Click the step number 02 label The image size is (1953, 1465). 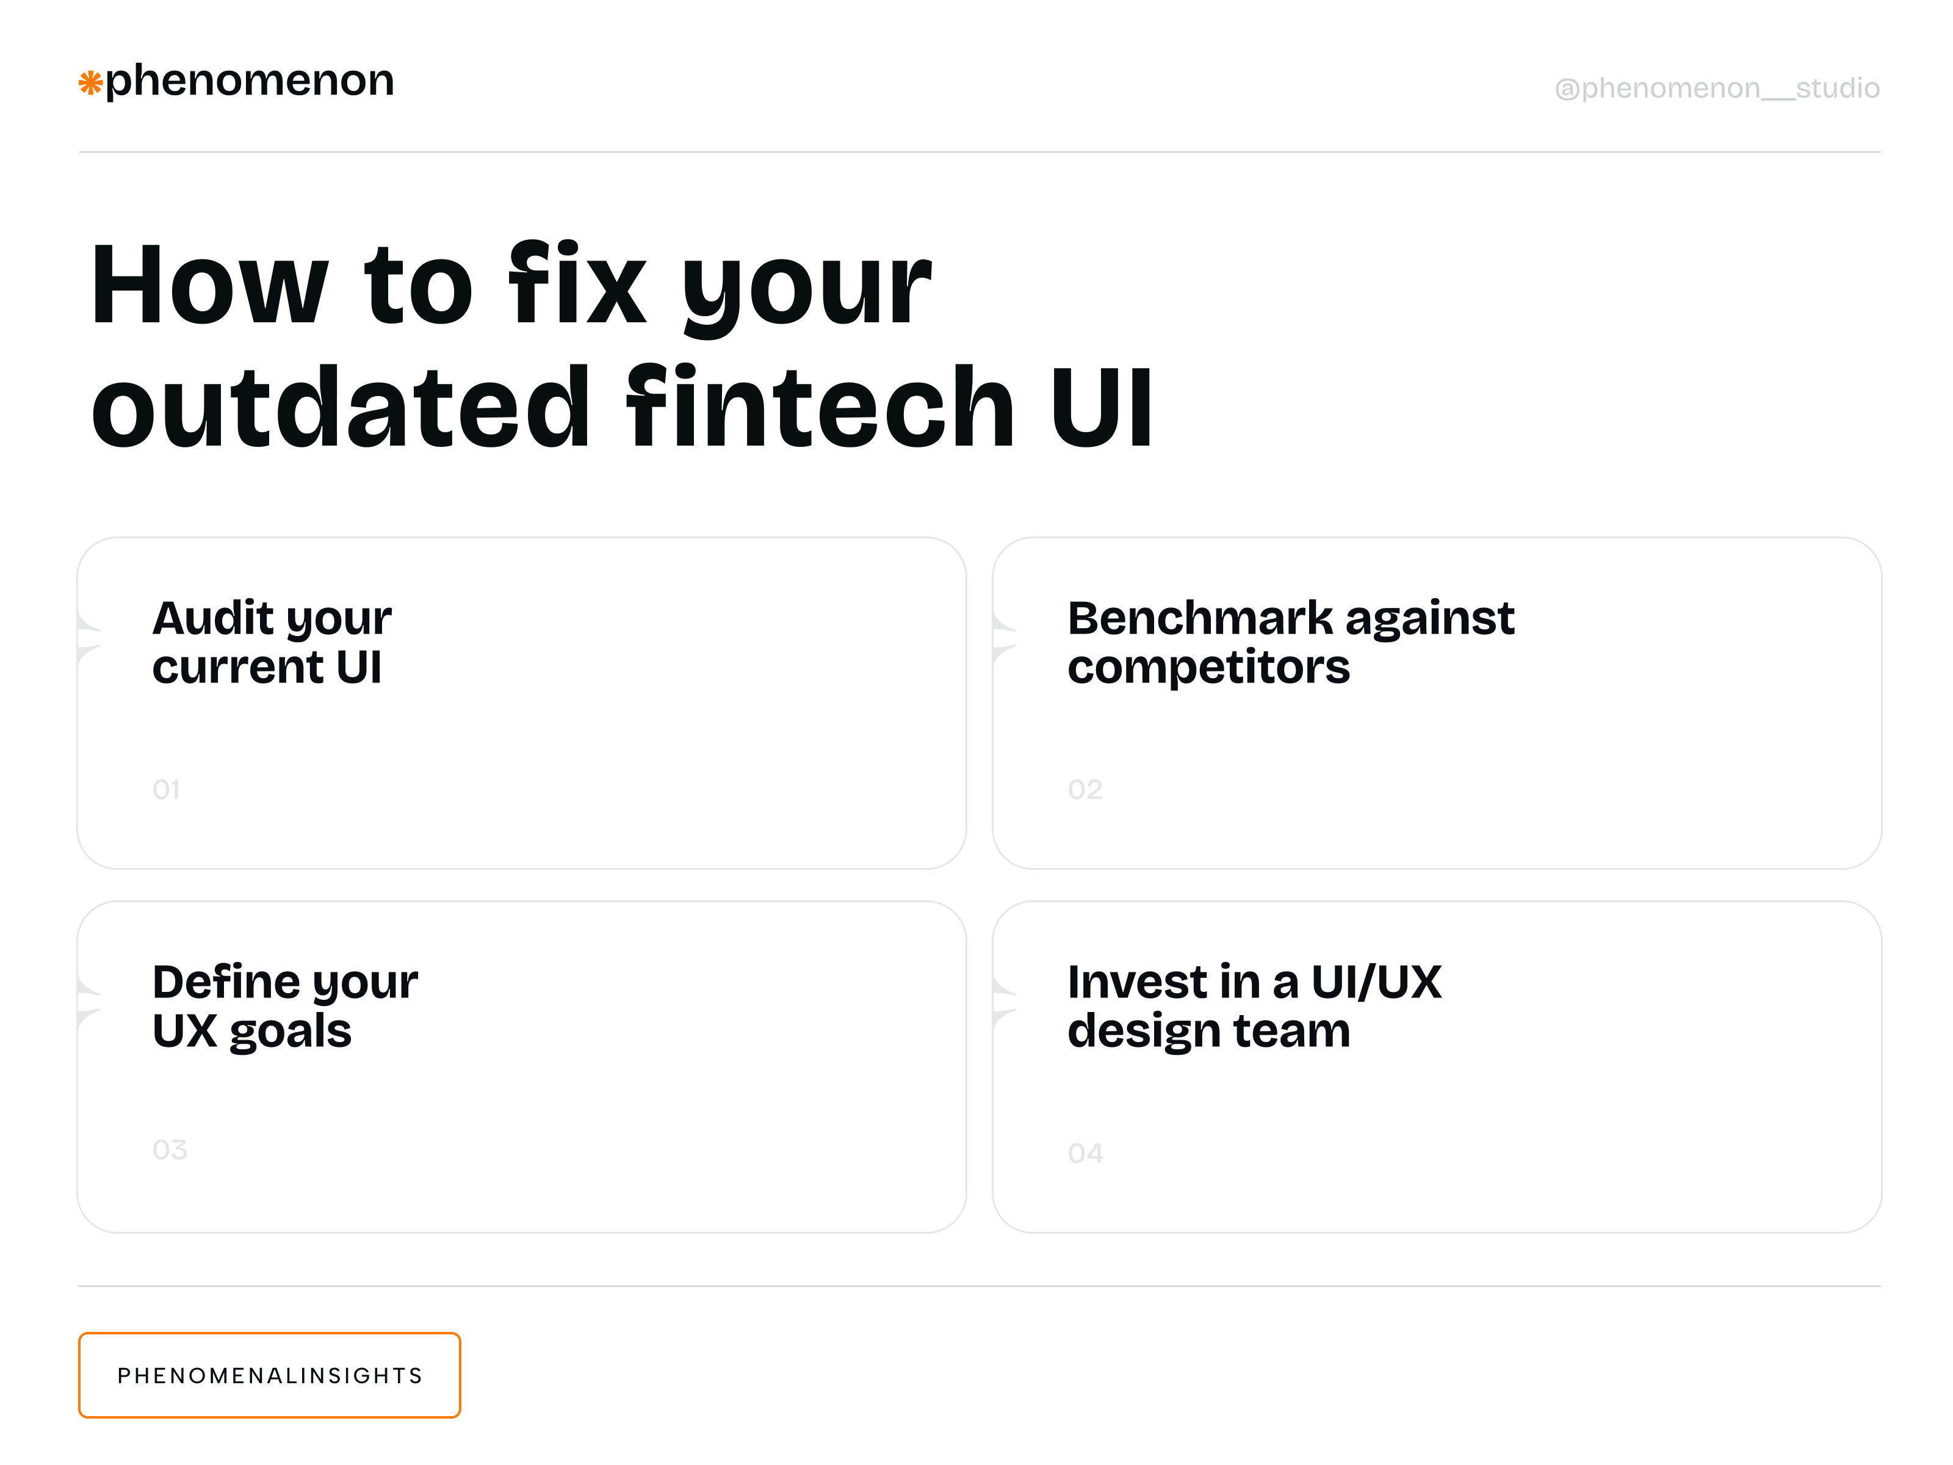coord(1085,789)
